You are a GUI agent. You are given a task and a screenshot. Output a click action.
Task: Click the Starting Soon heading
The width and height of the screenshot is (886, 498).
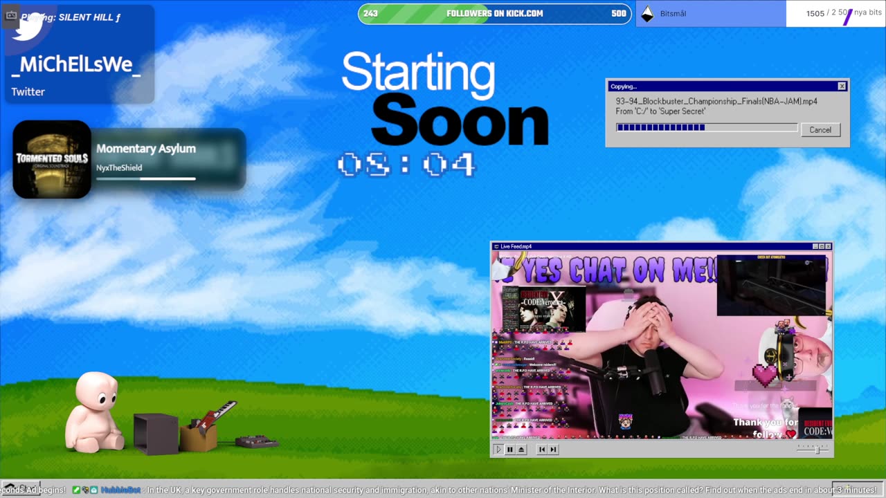click(445, 99)
